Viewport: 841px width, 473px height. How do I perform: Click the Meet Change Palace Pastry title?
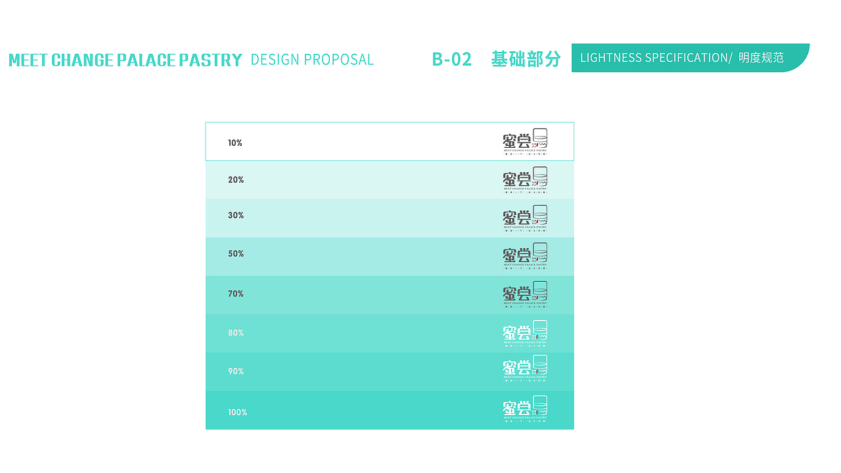125,60
